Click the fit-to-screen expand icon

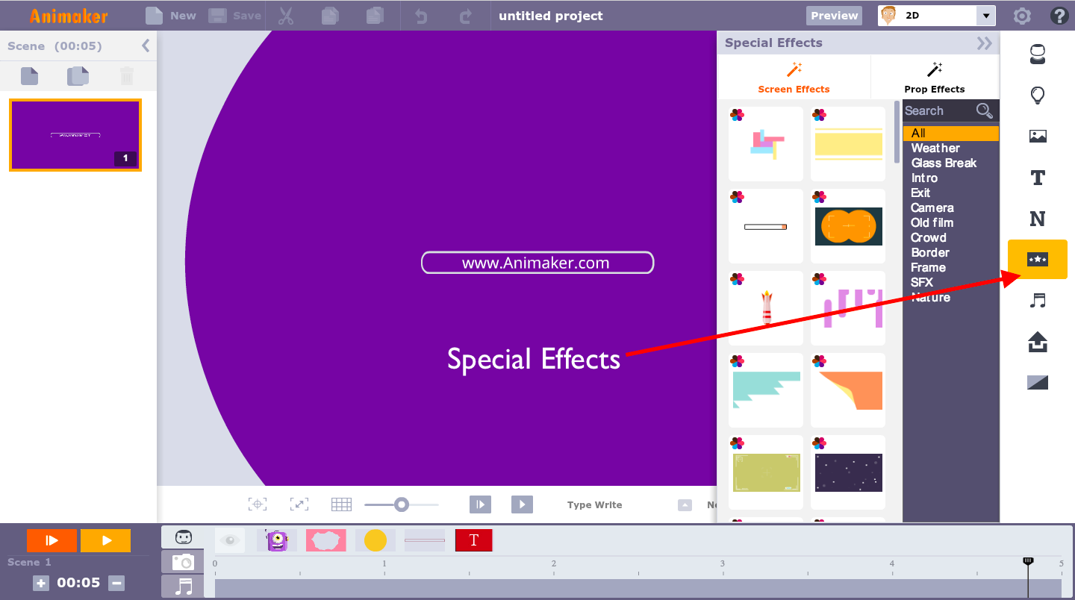click(299, 504)
